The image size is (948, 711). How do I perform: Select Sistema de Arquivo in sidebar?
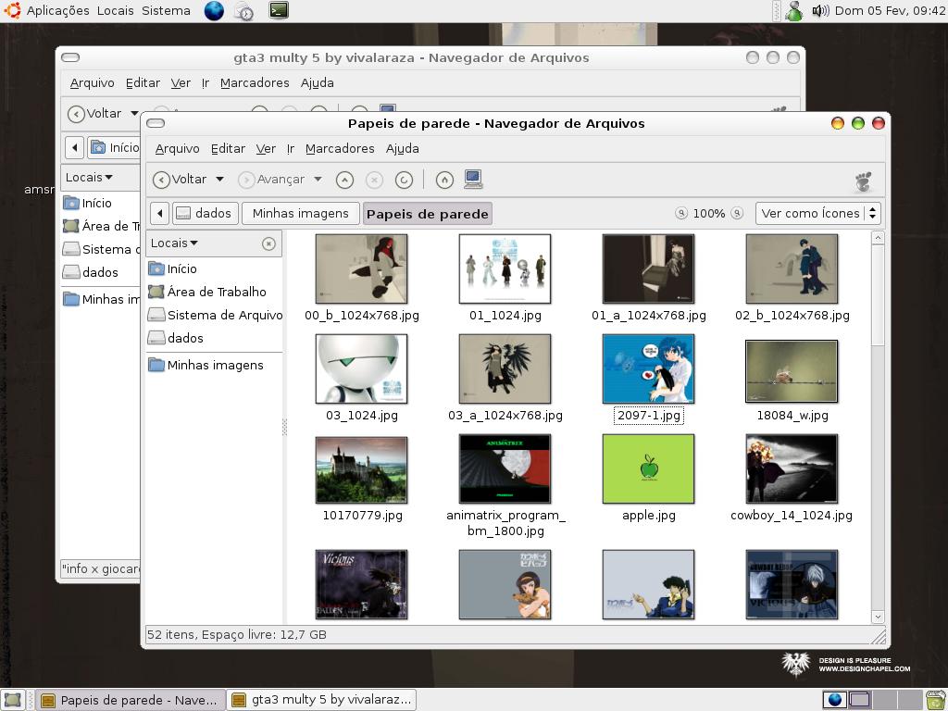(214, 315)
